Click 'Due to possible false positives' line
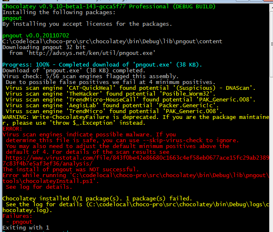Viewport: 273px width, 232px height. click(110, 82)
